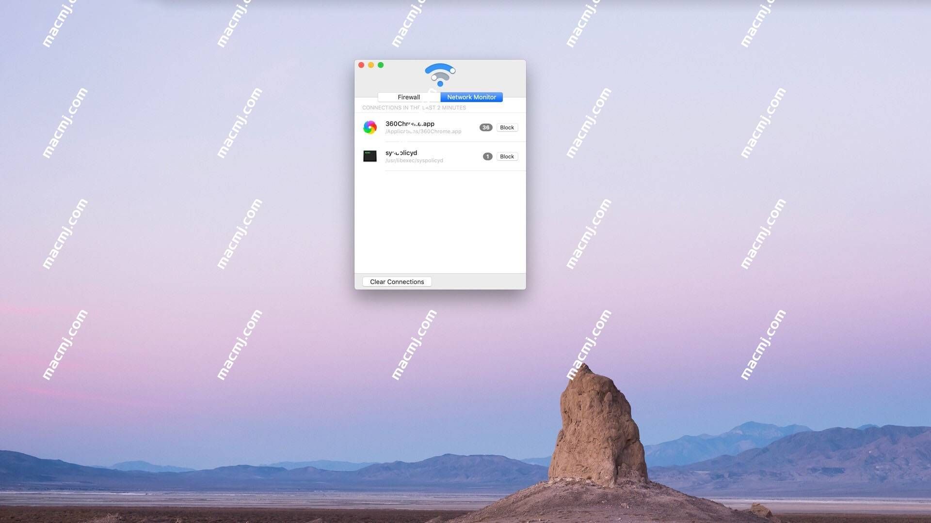Click the red traffic light button
Image resolution: width=931 pixels, height=523 pixels.
(361, 65)
